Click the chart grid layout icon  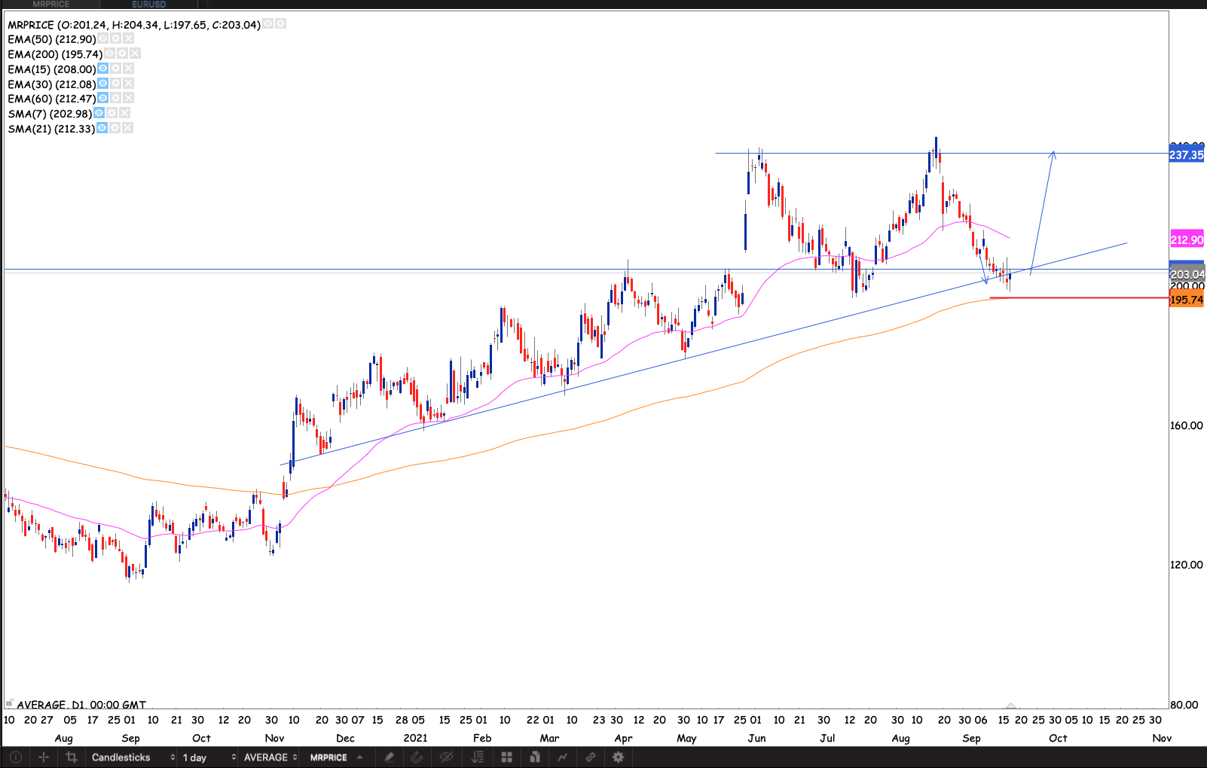point(507,757)
